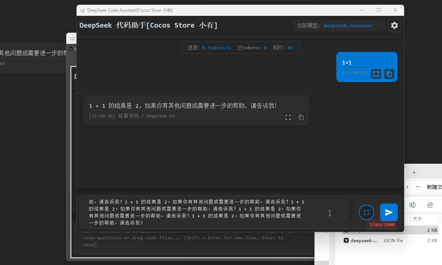Copy the assistant reply about 1 + 1
The height and width of the screenshot is (265, 442).
301,117
